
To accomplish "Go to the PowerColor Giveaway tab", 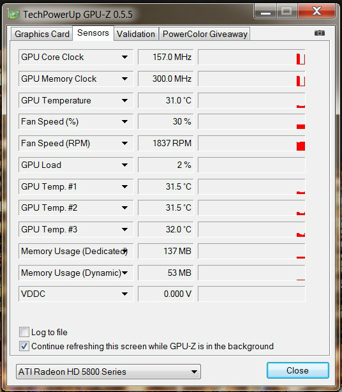I will coord(205,34).
